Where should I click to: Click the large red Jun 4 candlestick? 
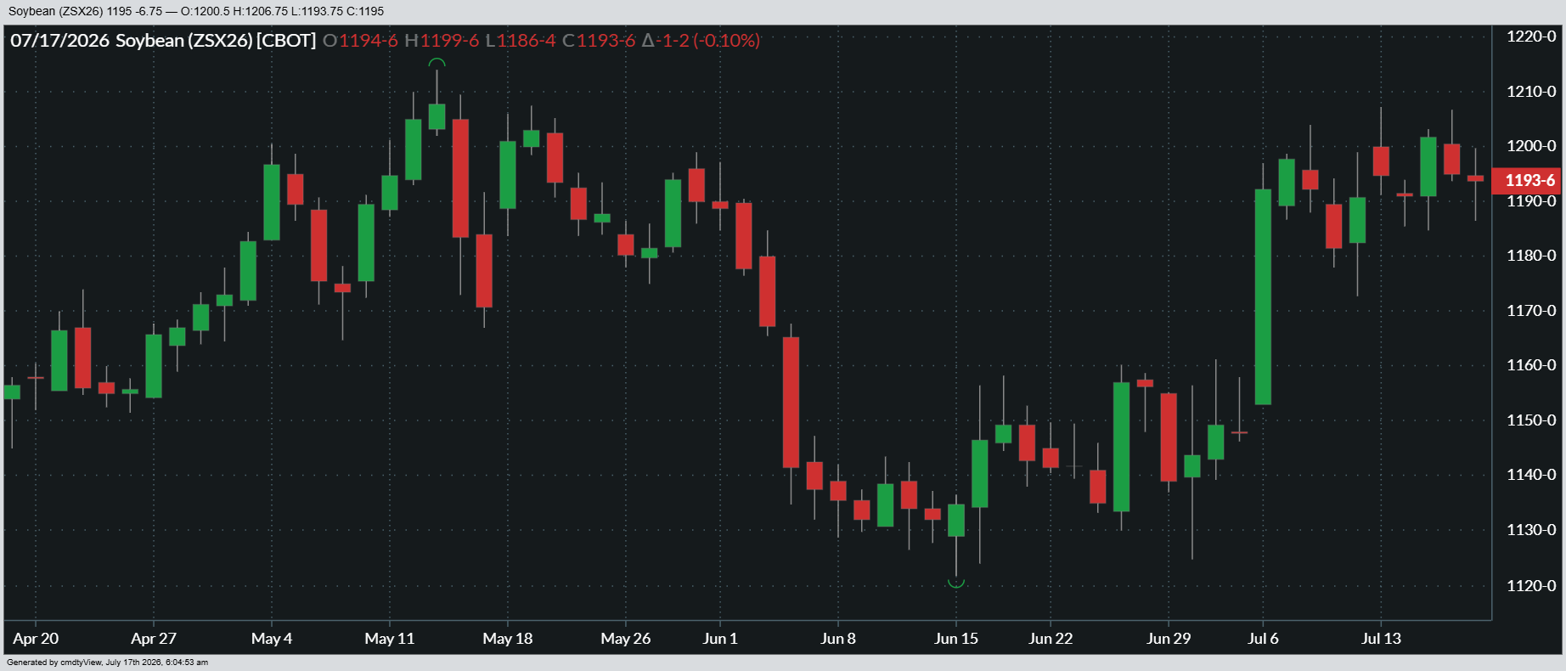point(791,403)
